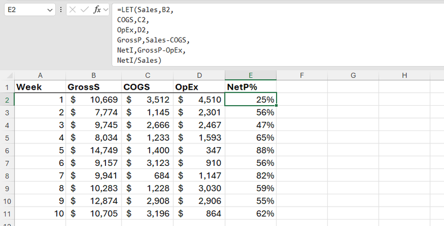Click the select-all corner of the grid
This screenshot has height=226, width=444.
(x=7, y=75)
